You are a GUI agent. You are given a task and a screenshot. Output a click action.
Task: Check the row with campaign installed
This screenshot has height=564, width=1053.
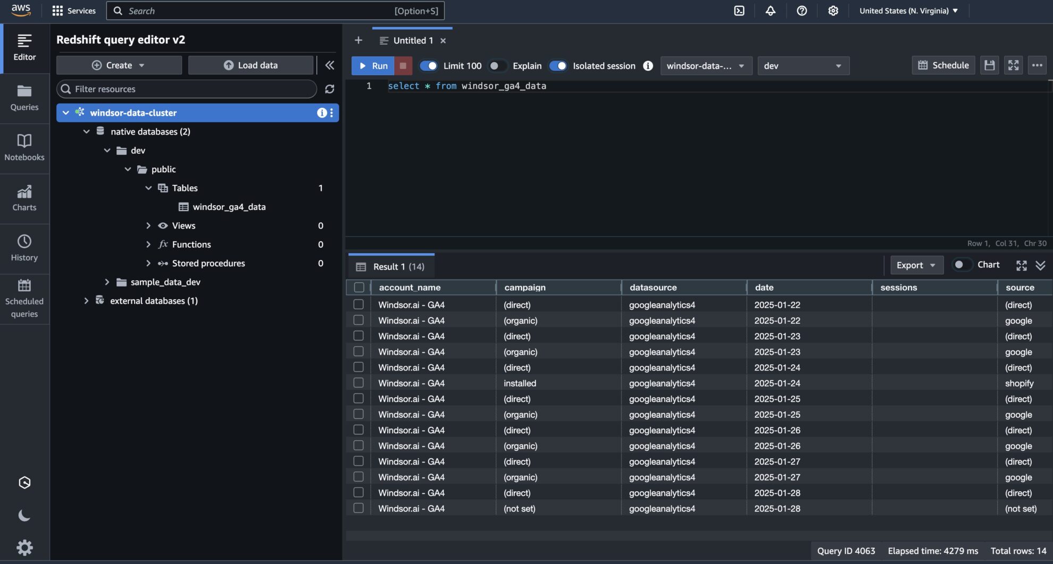click(x=358, y=383)
